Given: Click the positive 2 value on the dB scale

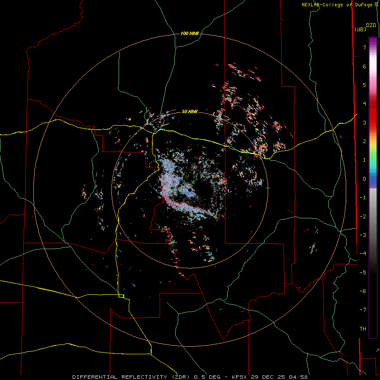Looking at the screenshot, I should [x=364, y=141].
